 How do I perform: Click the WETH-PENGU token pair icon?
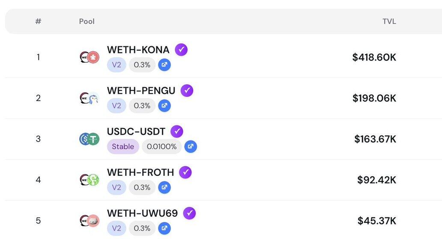point(89,98)
